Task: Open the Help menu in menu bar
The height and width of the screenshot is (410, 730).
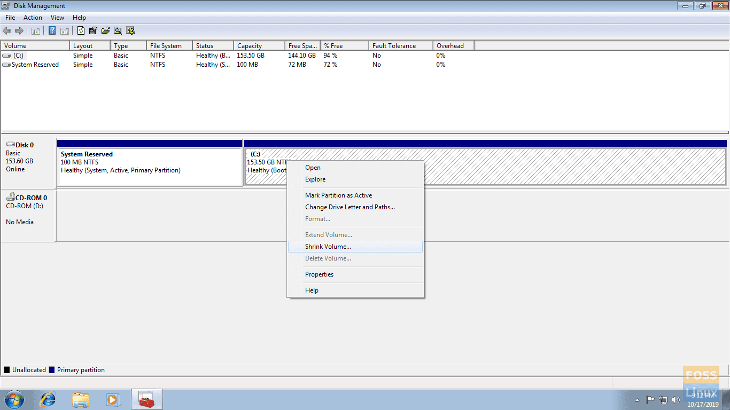Action: click(x=79, y=18)
